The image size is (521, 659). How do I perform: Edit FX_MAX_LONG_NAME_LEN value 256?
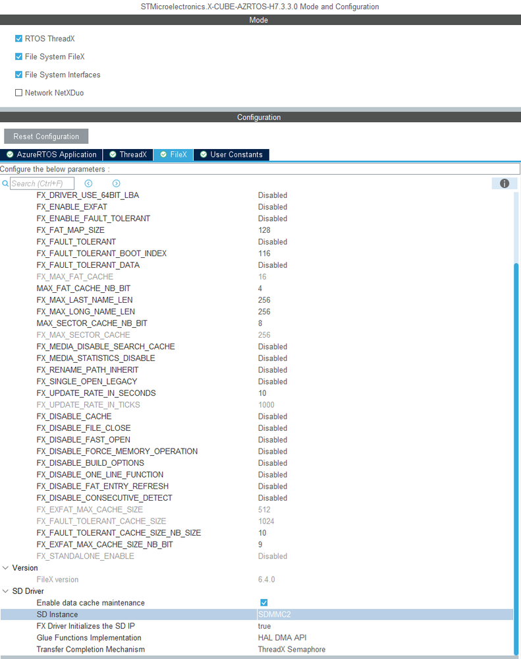(264, 312)
